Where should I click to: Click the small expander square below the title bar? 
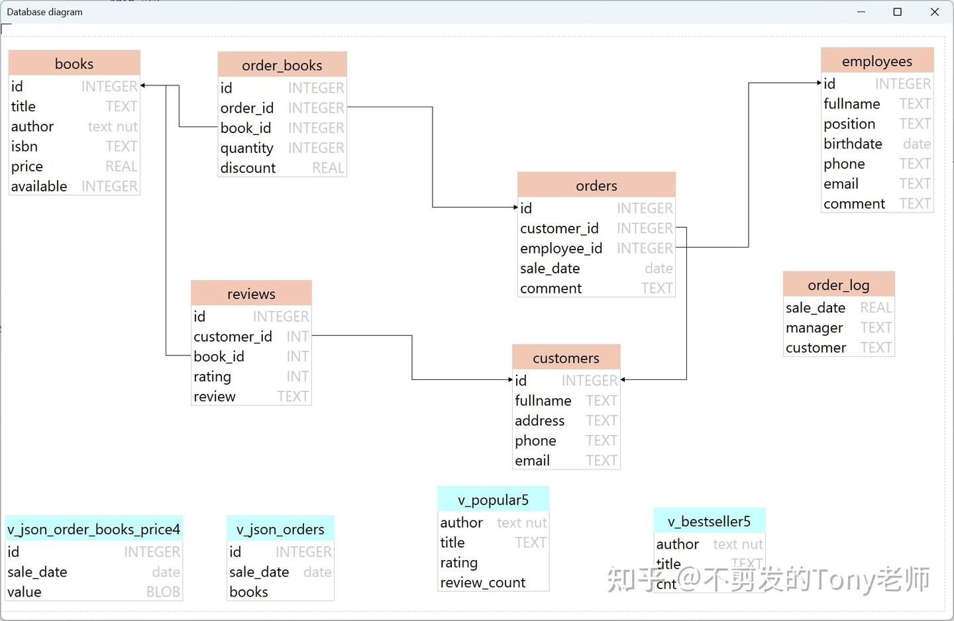(5, 28)
